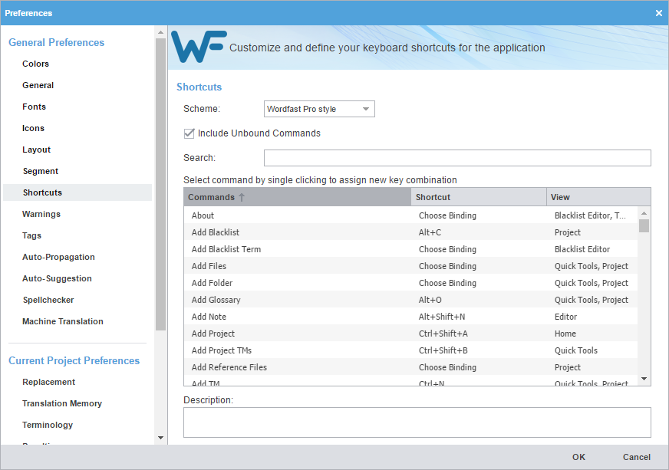Confirm with the OK button
Image resolution: width=669 pixels, height=470 pixels.
pyautogui.click(x=578, y=457)
